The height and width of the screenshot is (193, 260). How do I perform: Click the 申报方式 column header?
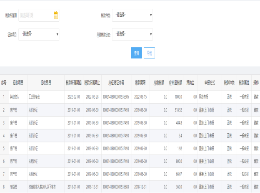point(210,83)
